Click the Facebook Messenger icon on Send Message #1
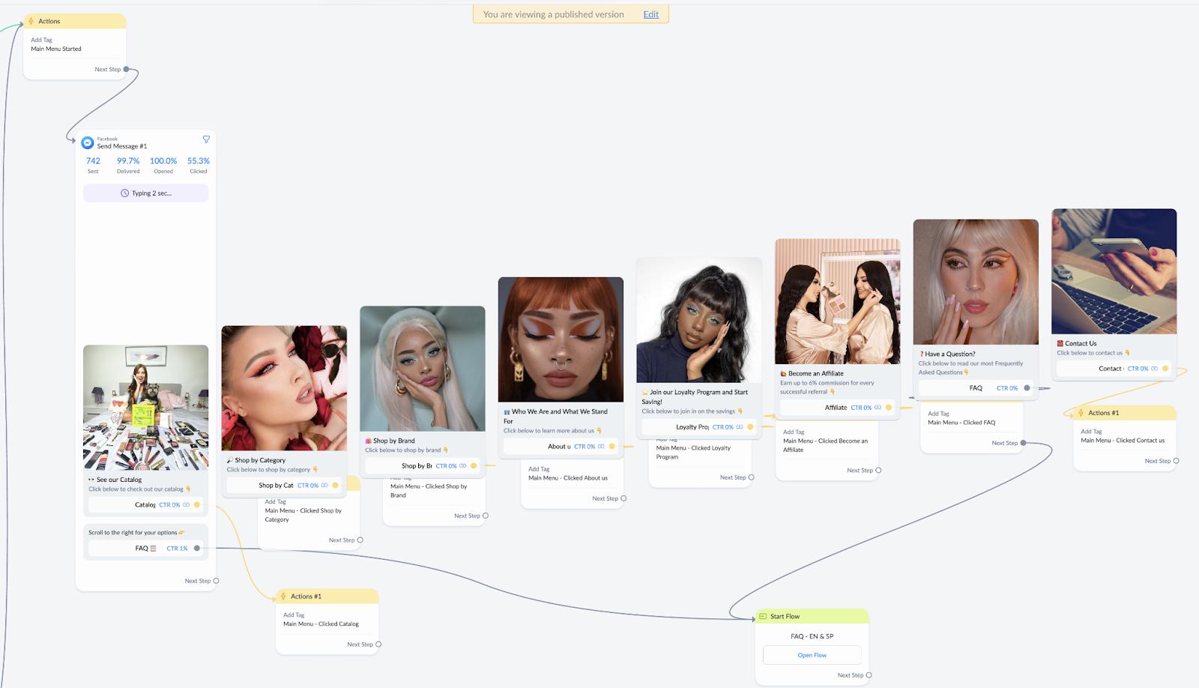Viewport: 1199px width, 688px height. pos(88,142)
